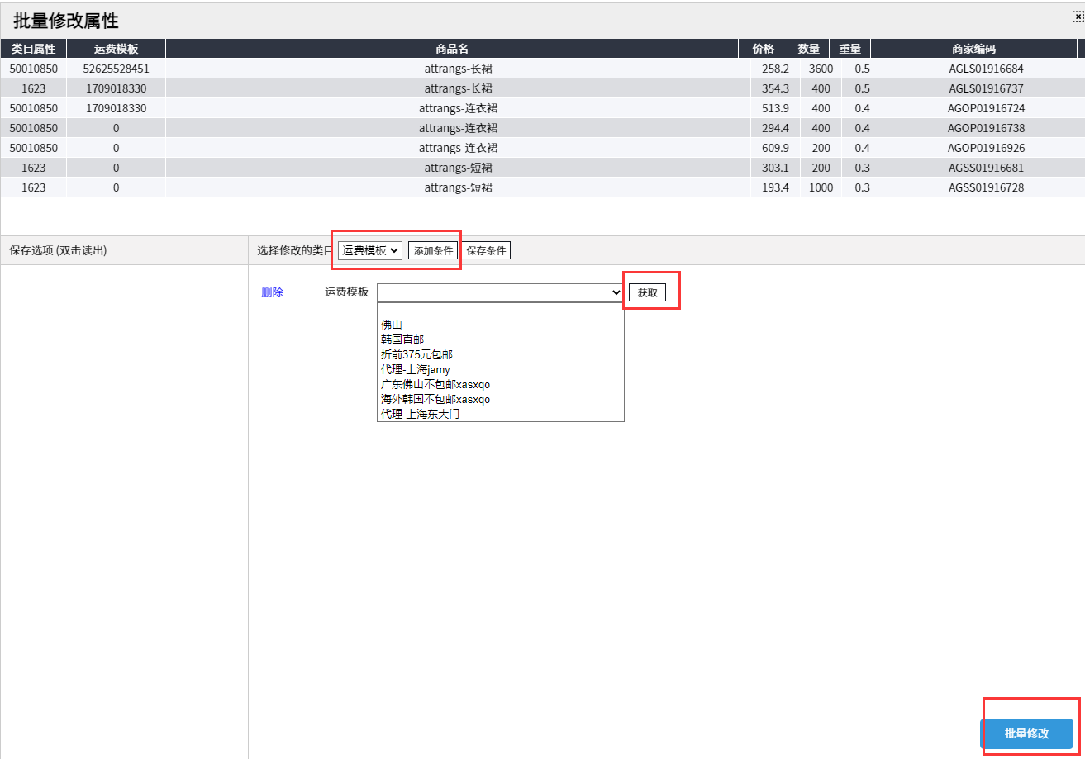Viewport: 1085px width, 759px height.
Task: Click the 获取 button
Action: click(x=647, y=292)
